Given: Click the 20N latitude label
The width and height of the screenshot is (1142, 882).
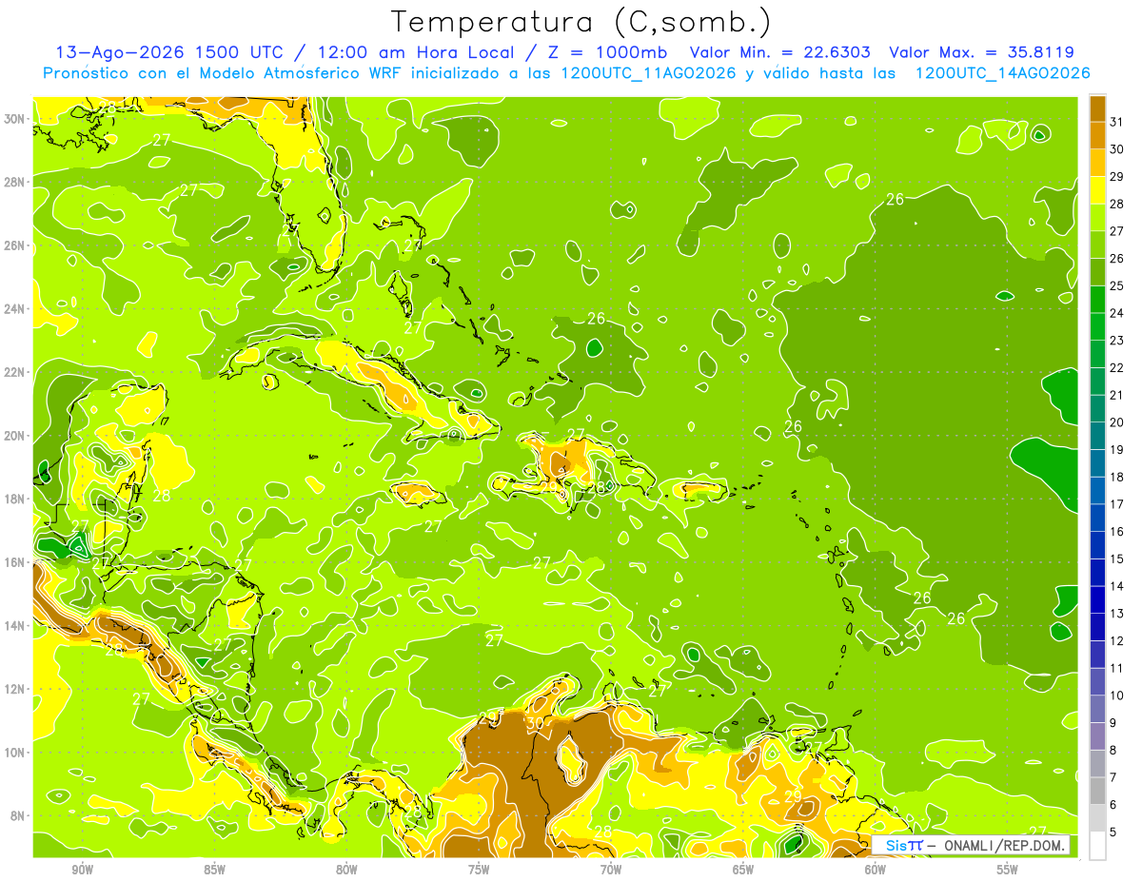Looking at the screenshot, I should coord(16,436).
